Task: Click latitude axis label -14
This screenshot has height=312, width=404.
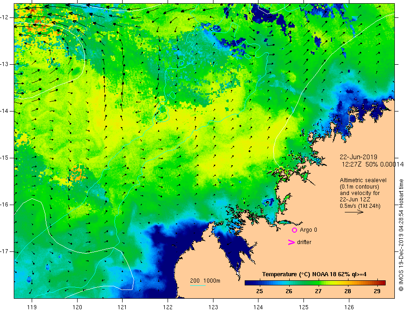Action: [x=5, y=111]
